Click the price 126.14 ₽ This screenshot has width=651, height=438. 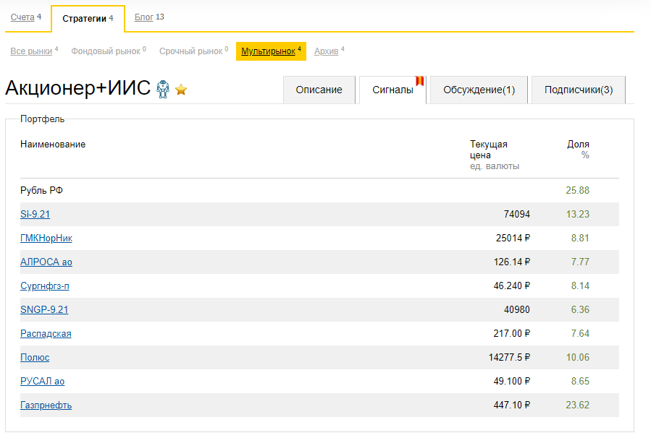coord(512,262)
